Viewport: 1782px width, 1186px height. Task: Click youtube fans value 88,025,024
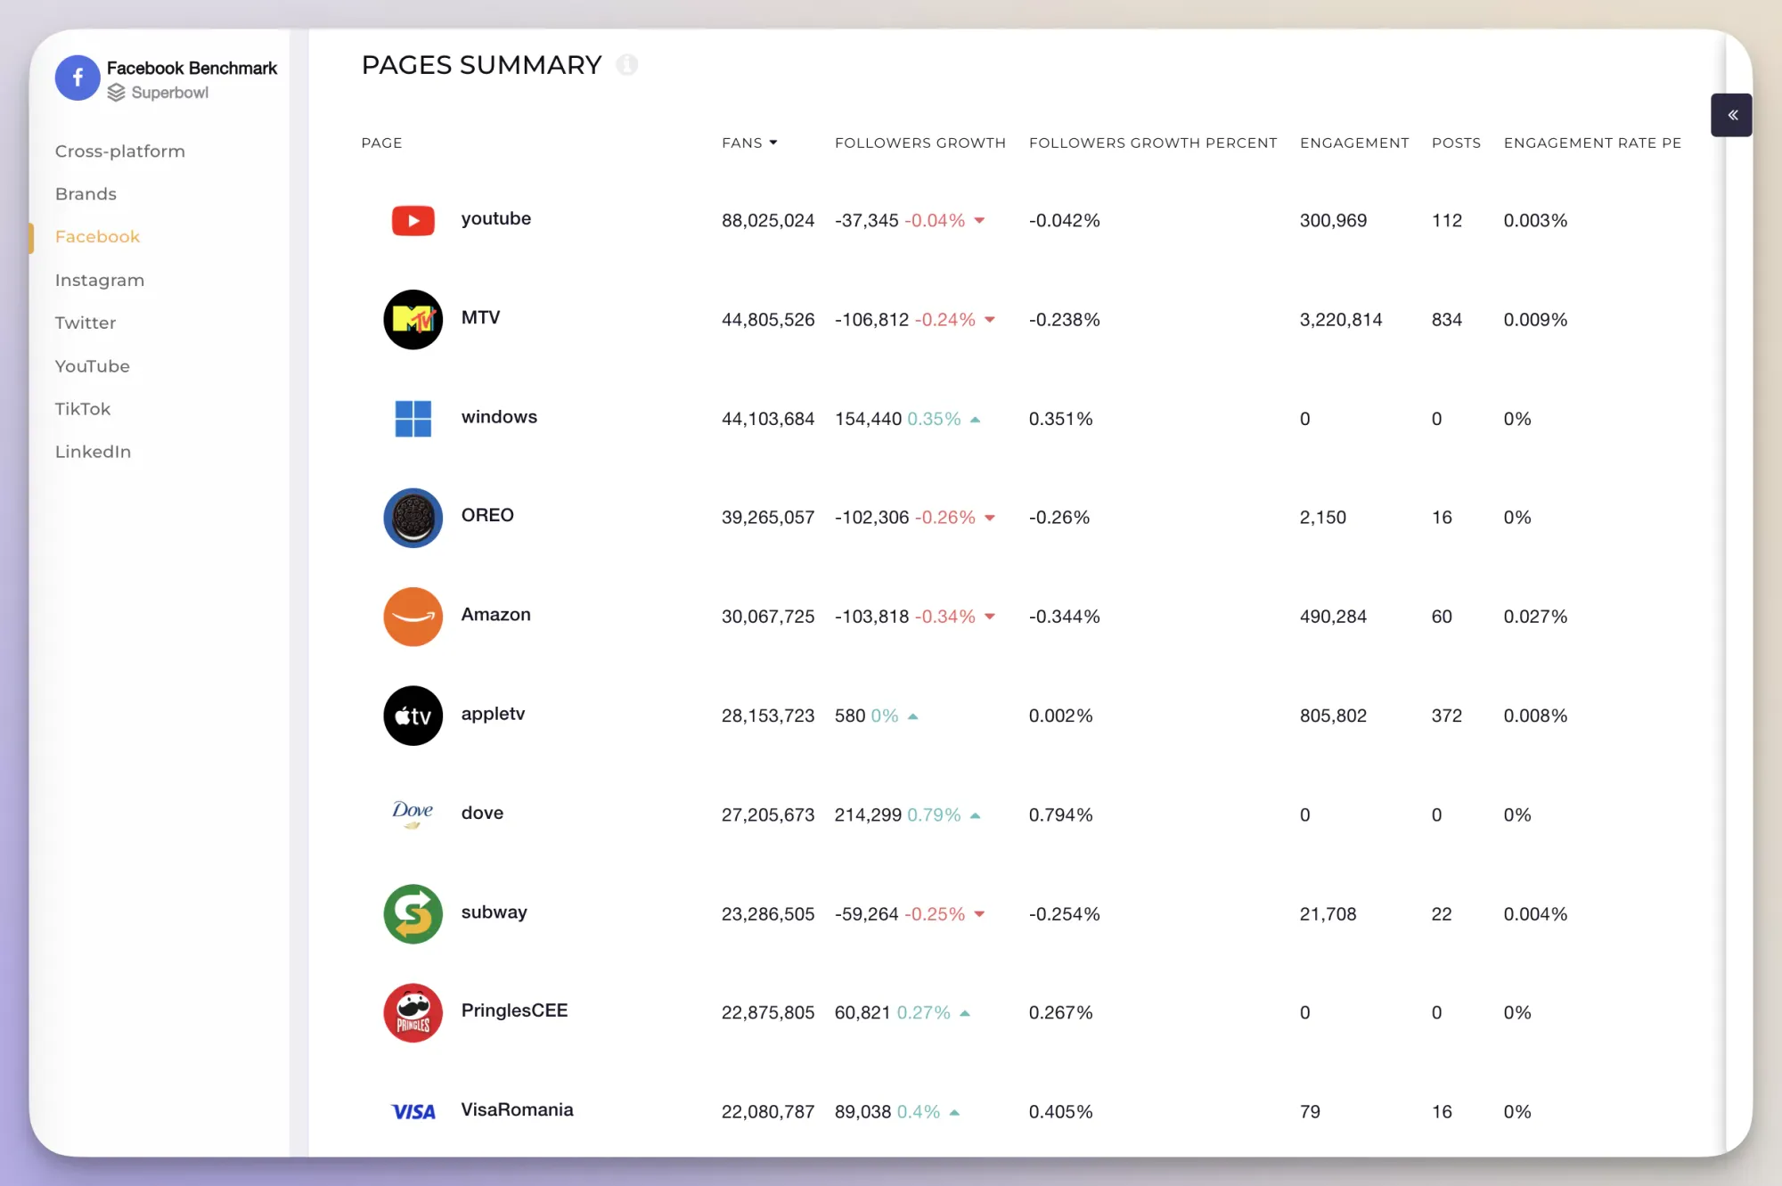pyautogui.click(x=768, y=221)
